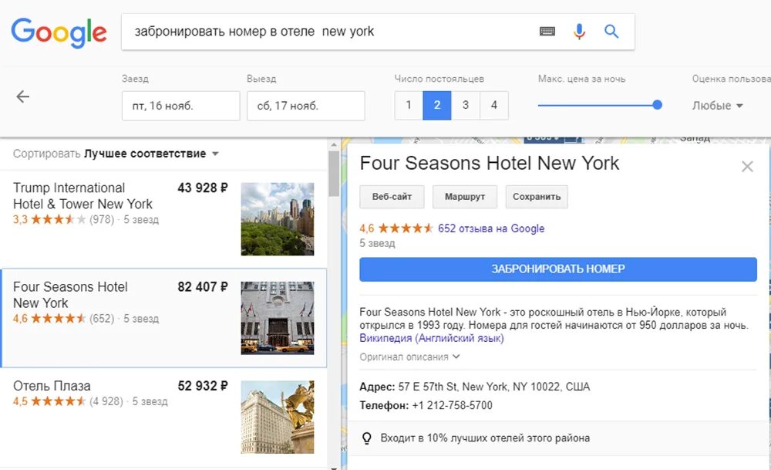The height and width of the screenshot is (470, 771).
Task: Expand Оригинал описания
Action: (409, 357)
